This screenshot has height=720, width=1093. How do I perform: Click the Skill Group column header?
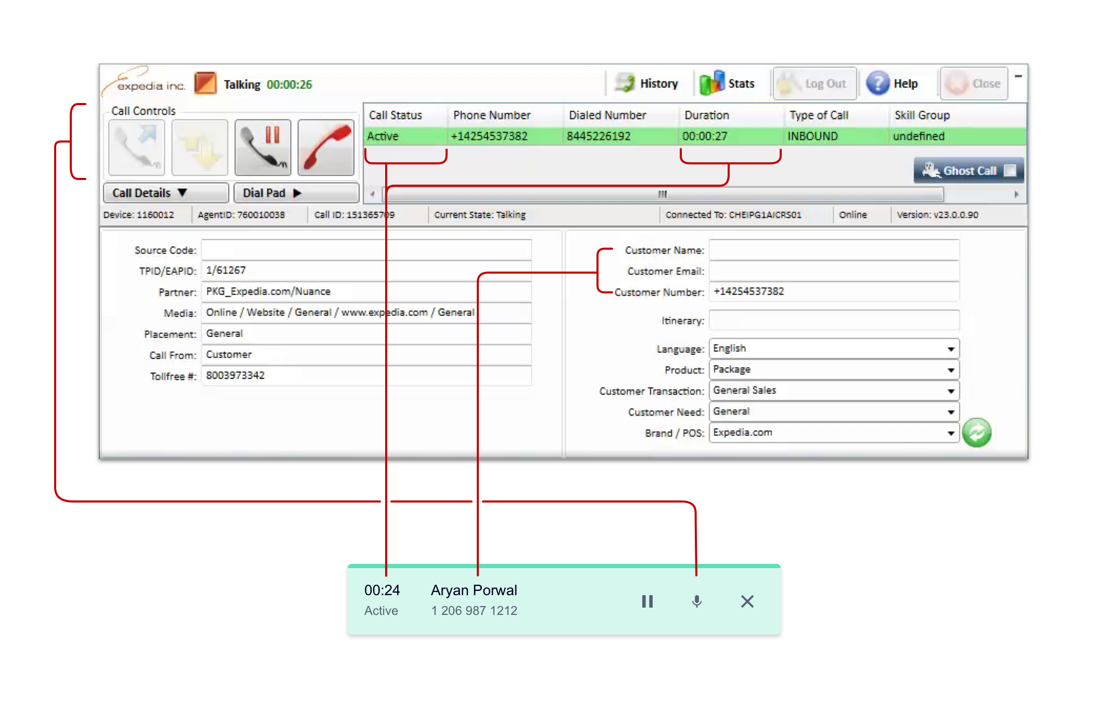point(922,115)
